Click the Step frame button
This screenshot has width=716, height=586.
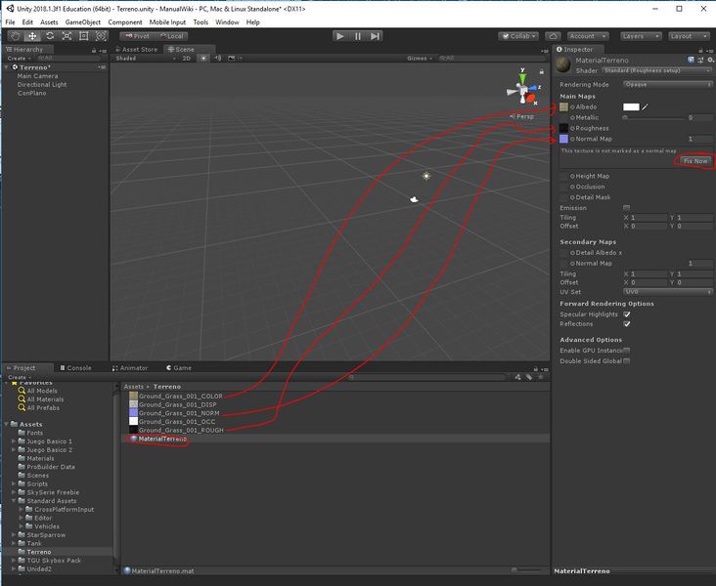click(x=375, y=36)
